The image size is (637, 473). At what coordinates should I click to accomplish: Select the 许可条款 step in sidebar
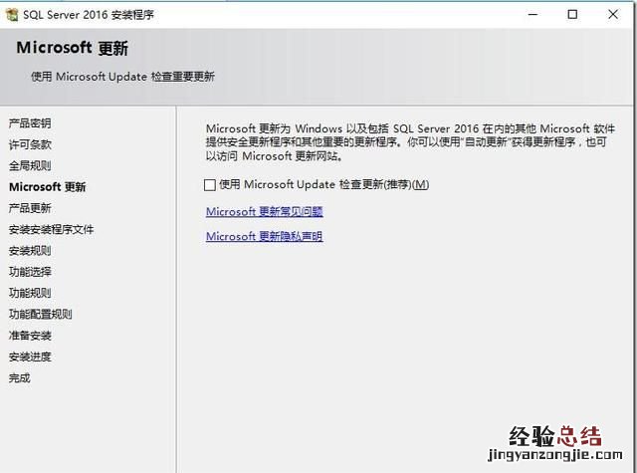tap(30, 144)
